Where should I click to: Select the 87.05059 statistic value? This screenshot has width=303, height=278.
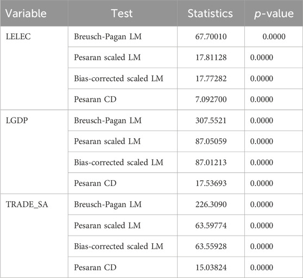tap(211, 141)
